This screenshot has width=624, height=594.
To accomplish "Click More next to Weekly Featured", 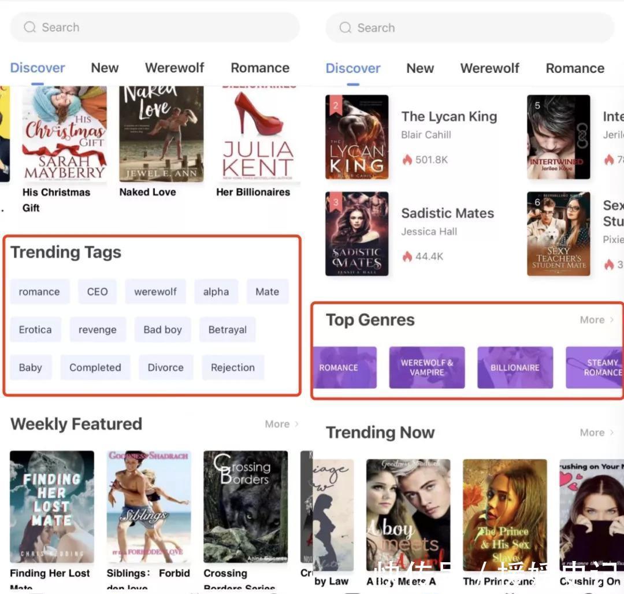I will 277,424.
